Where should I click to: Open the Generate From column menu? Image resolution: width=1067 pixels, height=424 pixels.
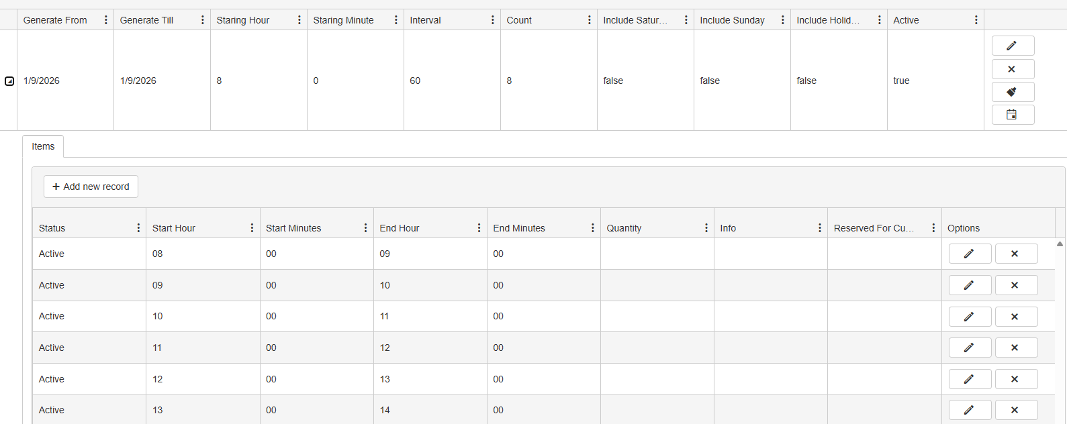105,20
